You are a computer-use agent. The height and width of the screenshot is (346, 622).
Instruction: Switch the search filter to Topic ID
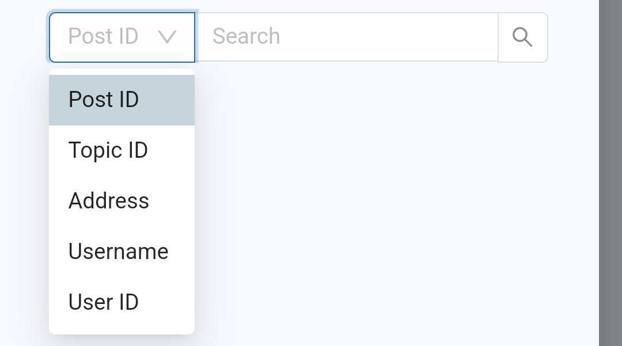122,151
